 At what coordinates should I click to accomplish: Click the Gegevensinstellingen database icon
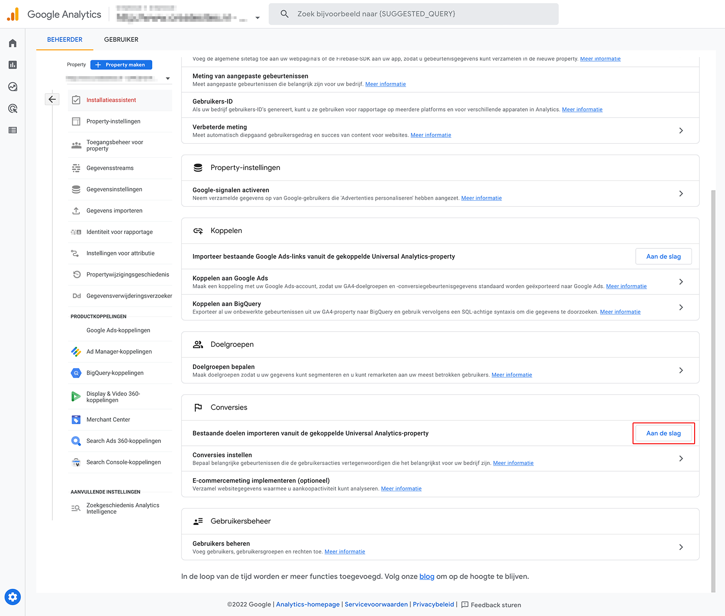tap(76, 189)
